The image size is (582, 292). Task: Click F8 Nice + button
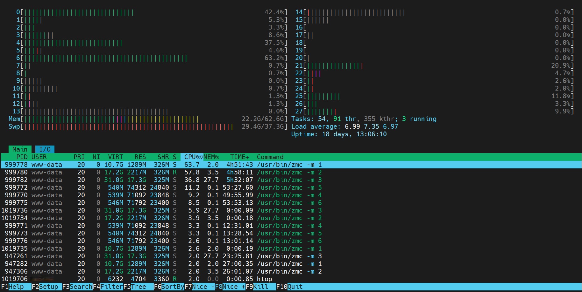(x=230, y=287)
